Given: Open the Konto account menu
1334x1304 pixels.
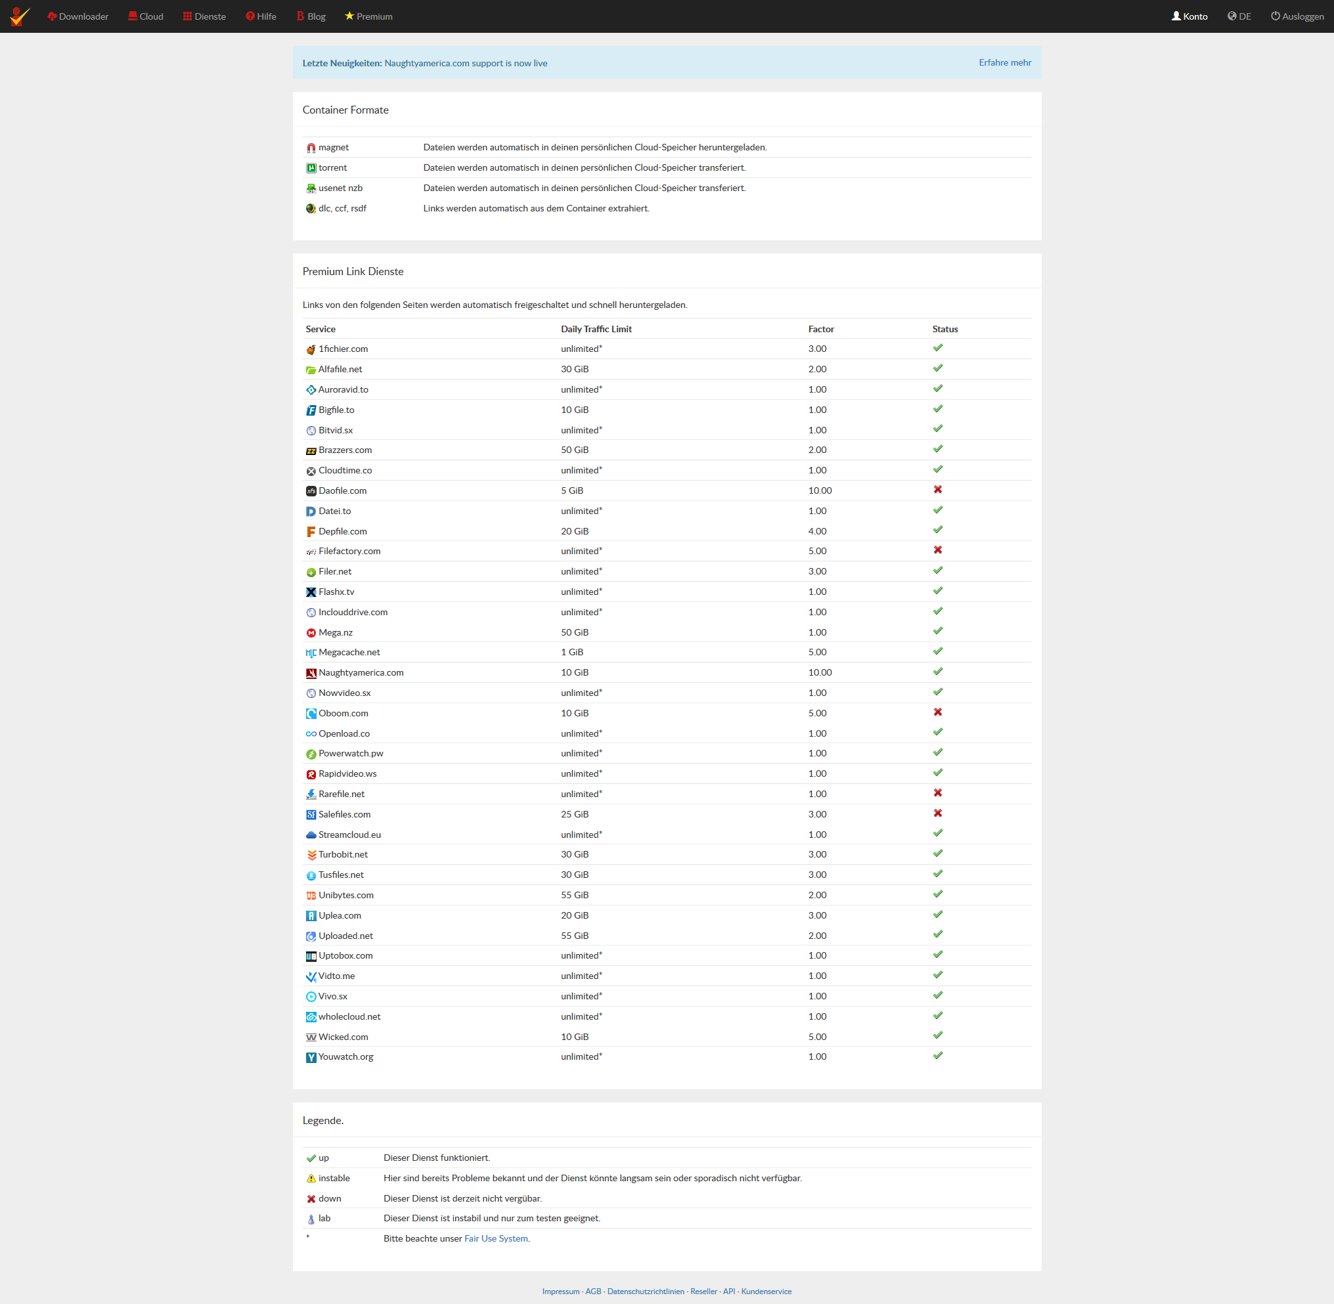Looking at the screenshot, I should coord(1189,16).
